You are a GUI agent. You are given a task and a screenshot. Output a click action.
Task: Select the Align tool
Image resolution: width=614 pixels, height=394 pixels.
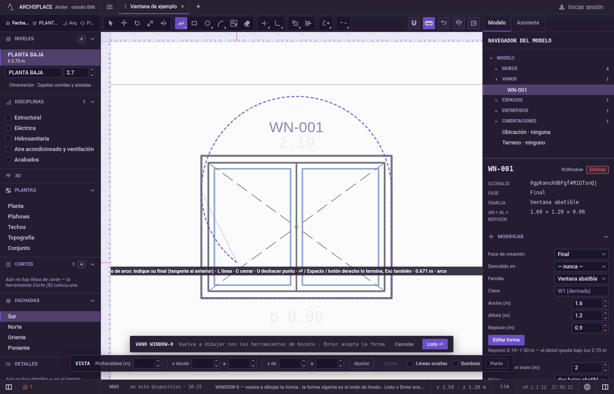[x=308, y=23]
